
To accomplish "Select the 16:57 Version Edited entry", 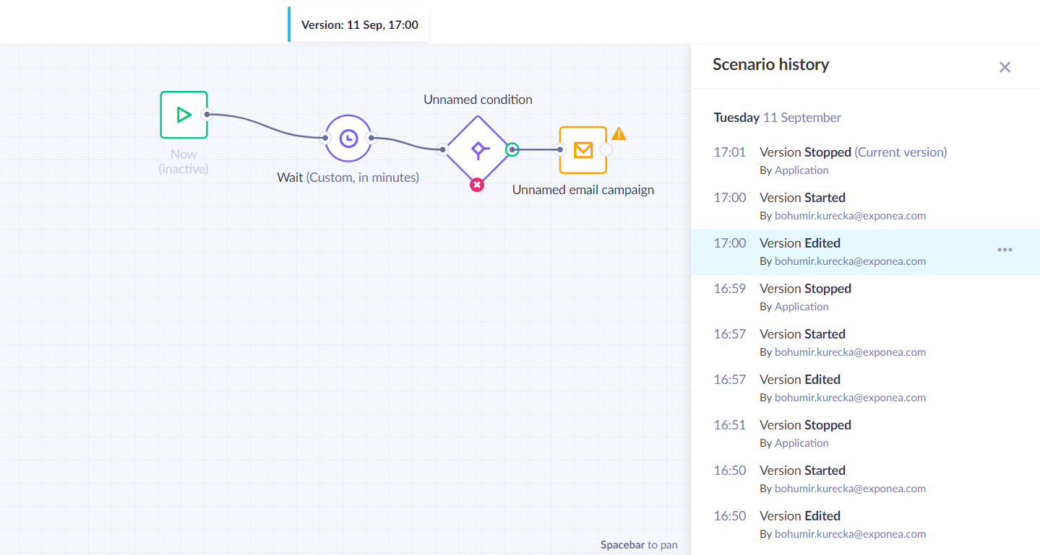I will [x=865, y=388].
